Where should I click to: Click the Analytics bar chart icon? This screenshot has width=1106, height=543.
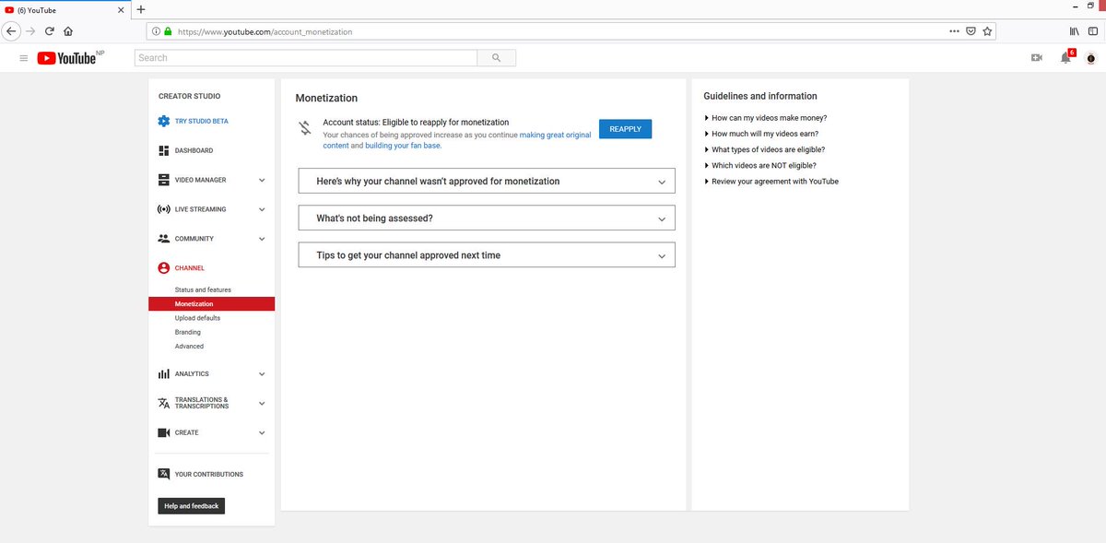[x=164, y=373]
